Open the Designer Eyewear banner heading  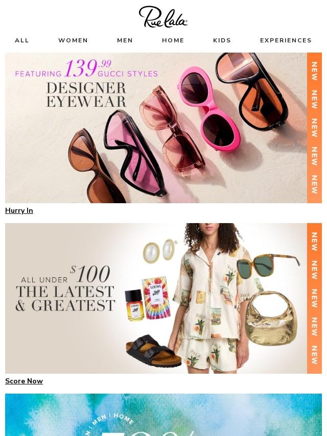[x=86, y=95]
